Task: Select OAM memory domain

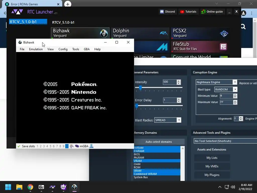Action: [157, 164]
